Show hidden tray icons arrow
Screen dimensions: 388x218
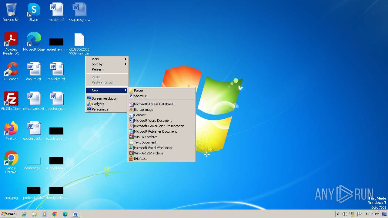coord(338,214)
